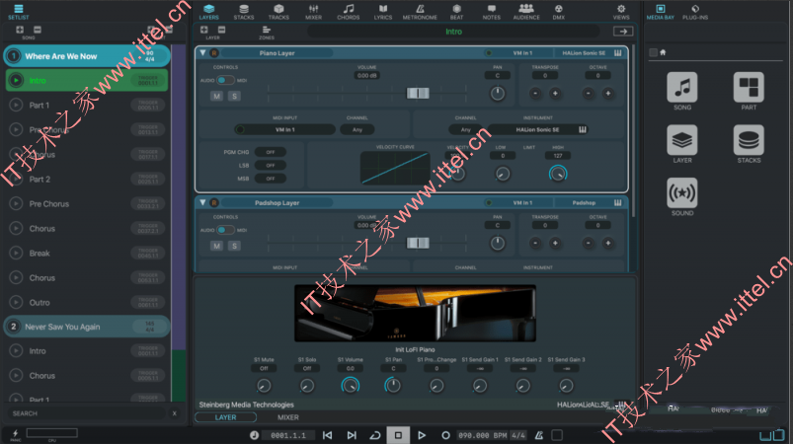Open the Notes view
Screen dimensions: 793x444
tap(492, 12)
